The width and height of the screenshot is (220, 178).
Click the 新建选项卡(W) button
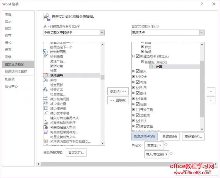[x=145, y=136]
